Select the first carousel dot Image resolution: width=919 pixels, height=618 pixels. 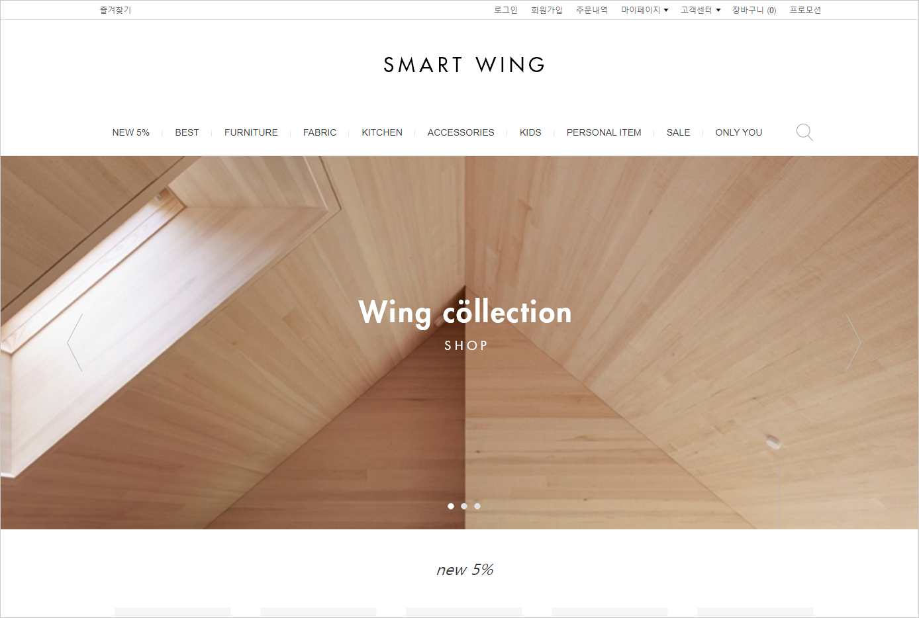pos(451,506)
